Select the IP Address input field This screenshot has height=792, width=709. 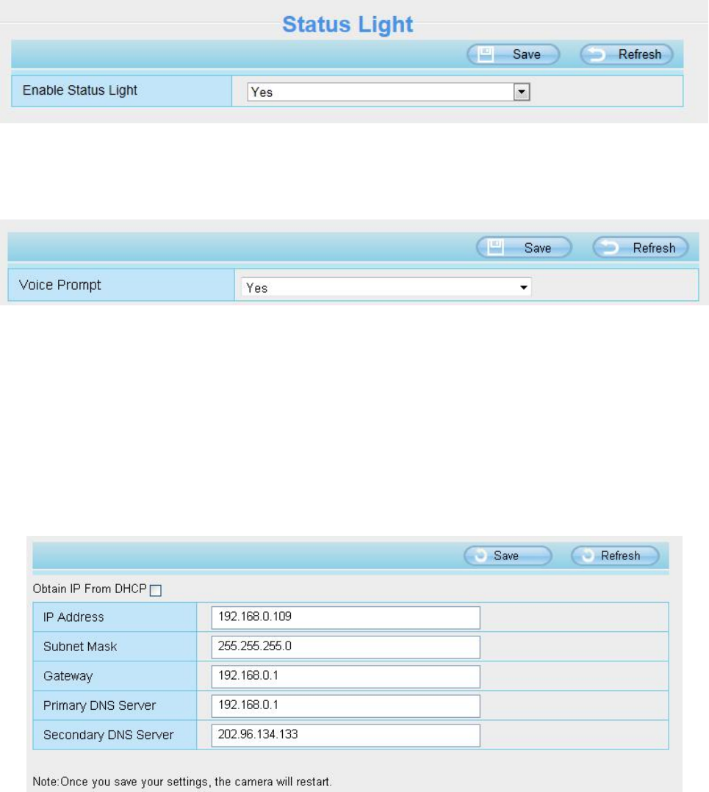tap(345, 617)
